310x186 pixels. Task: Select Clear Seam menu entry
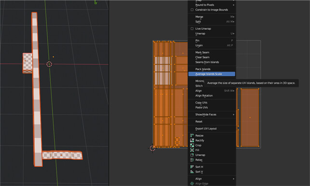pos(212,57)
